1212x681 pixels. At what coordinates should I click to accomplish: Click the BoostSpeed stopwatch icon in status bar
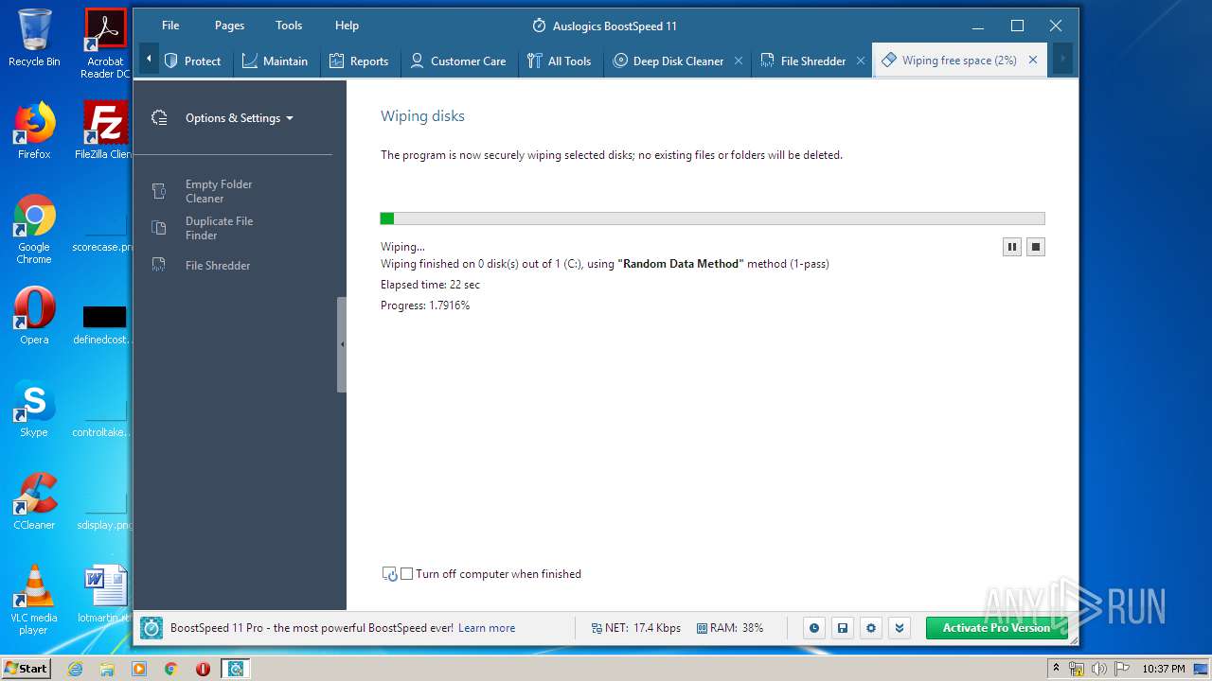(x=151, y=628)
